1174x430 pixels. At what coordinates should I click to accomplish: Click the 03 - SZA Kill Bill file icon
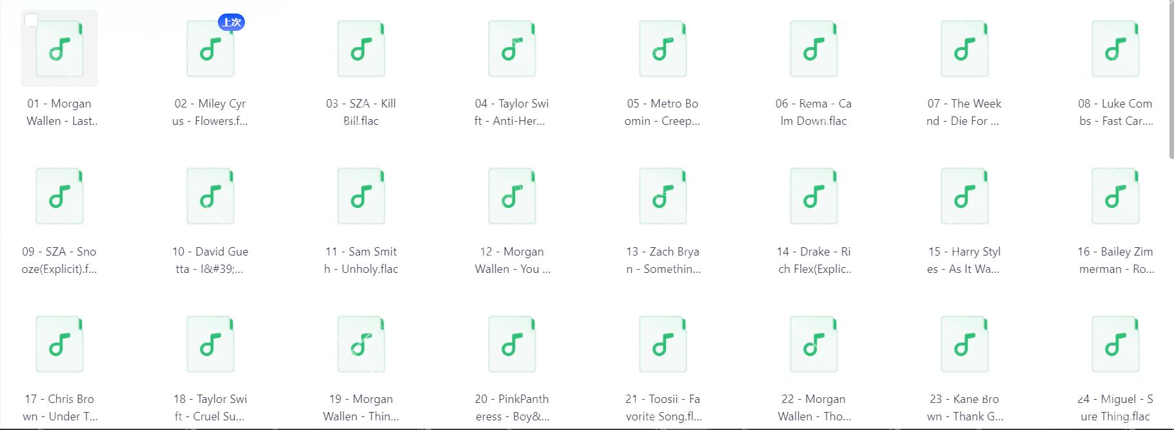pyautogui.click(x=361, y=49)
